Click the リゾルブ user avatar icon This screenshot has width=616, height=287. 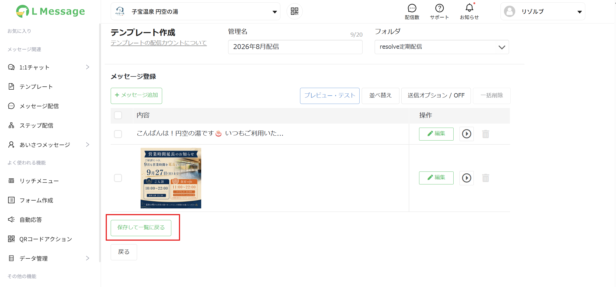[x=509, y=12]
